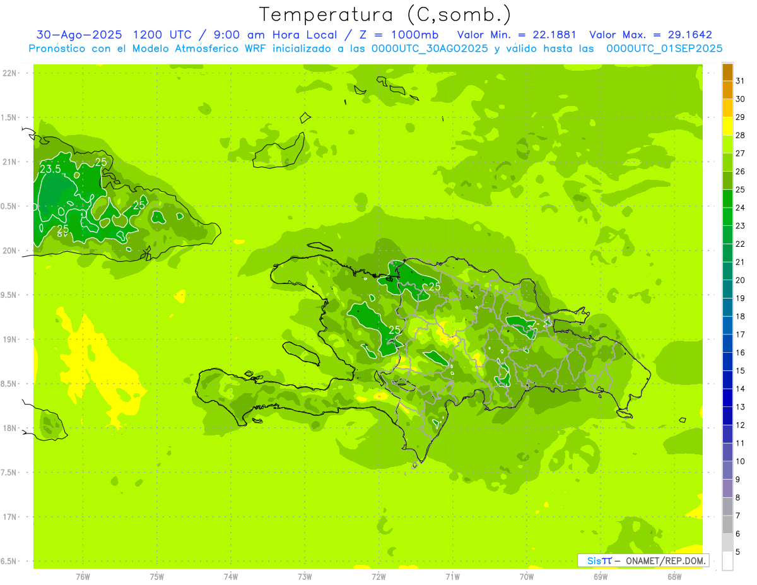Pick the colorbar swatch between 12 and 13

(x=727, y=417)
